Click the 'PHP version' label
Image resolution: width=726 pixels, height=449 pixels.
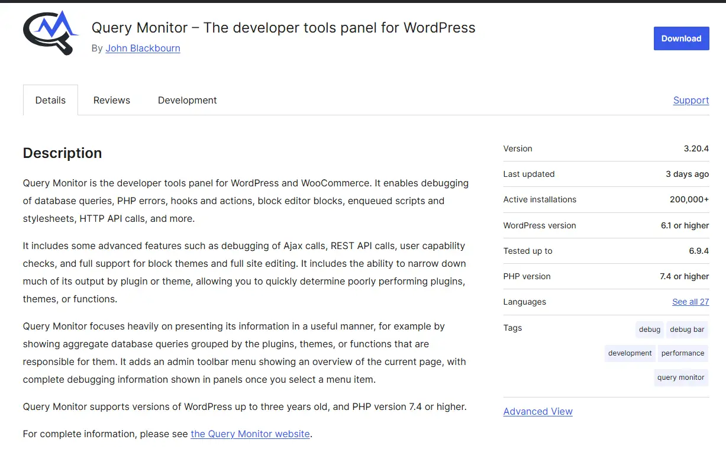(527, 276)
